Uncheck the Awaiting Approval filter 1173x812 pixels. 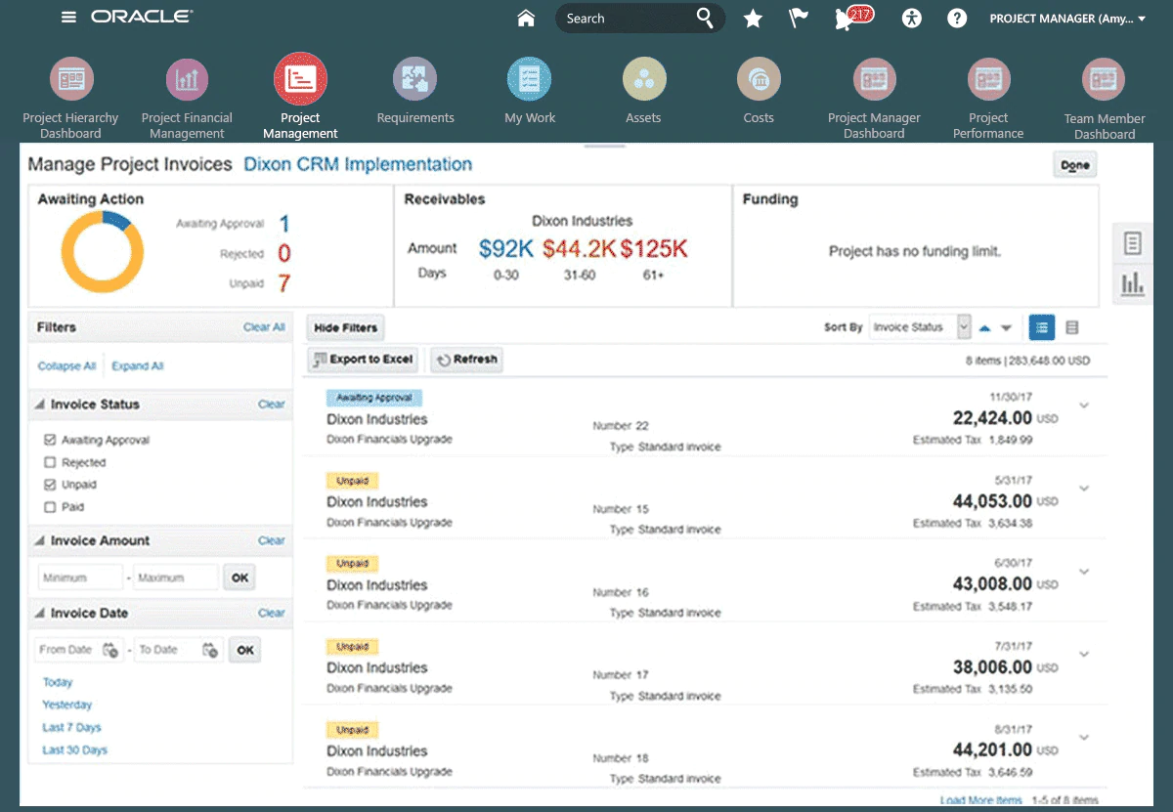pos(50,441)
